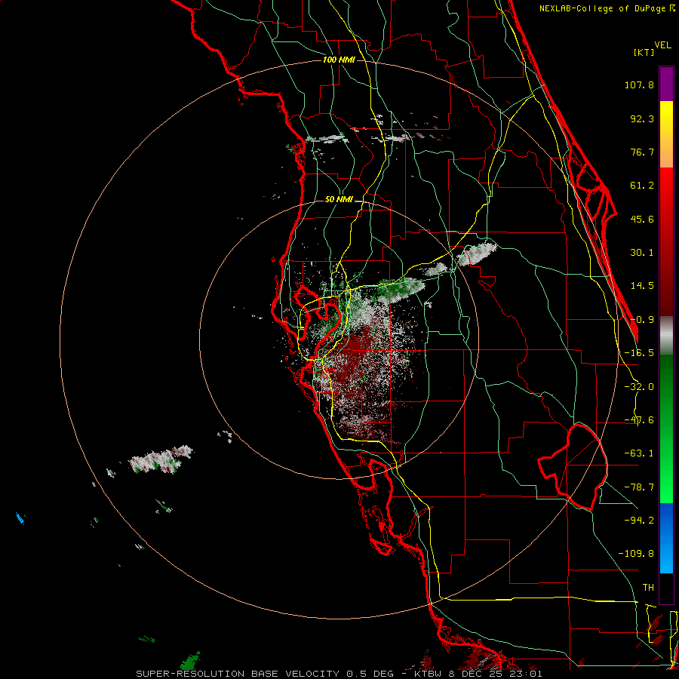The height and width of the screenshot is (679, 679).
Task: Select the -32.0 value on velocity scale
Action: pos(639,387)
